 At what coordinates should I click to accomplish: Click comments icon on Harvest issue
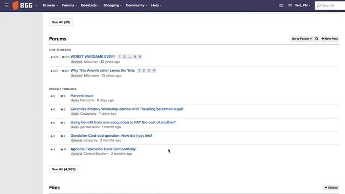tap(62, 96)
